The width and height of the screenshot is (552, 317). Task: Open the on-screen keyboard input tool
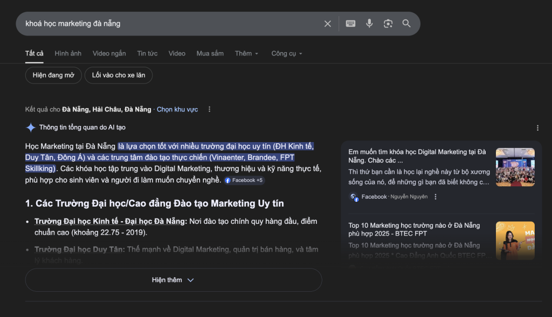[350, 24]
